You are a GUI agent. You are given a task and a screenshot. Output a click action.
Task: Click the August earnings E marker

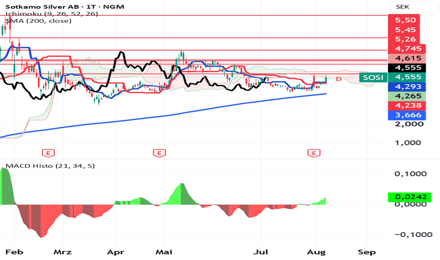[314, 153]
